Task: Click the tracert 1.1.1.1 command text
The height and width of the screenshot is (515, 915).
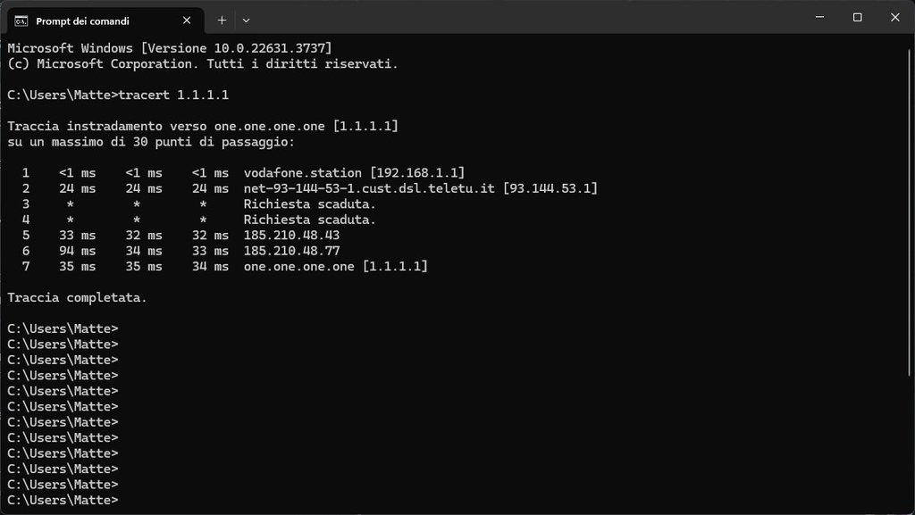Action: point(173,95)
